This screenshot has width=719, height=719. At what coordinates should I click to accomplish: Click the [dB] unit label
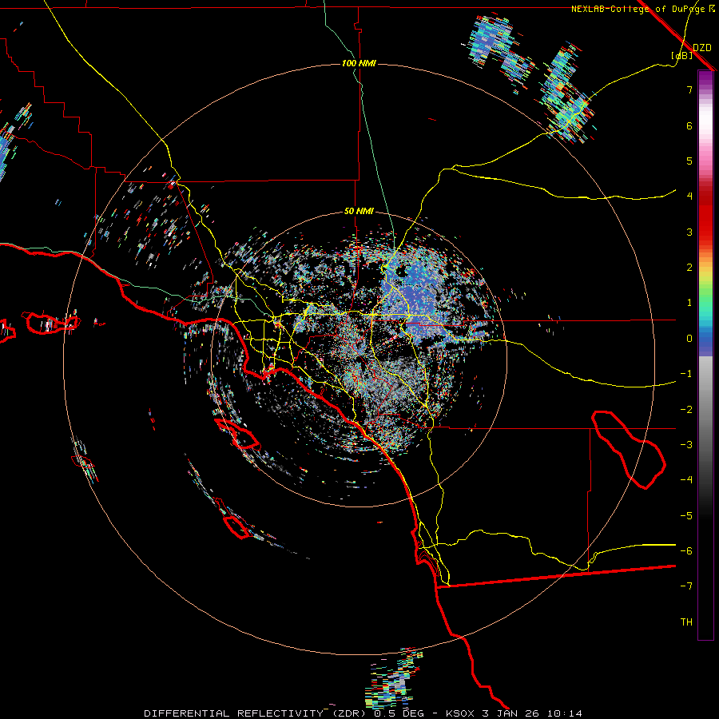point(682,56)
